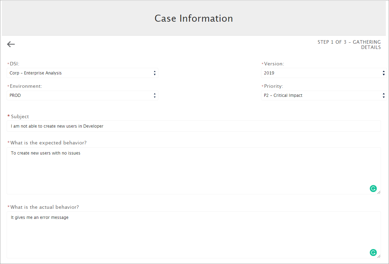
Task: Click the stepper arrows on the Priority field
Action: click(383, 95)
